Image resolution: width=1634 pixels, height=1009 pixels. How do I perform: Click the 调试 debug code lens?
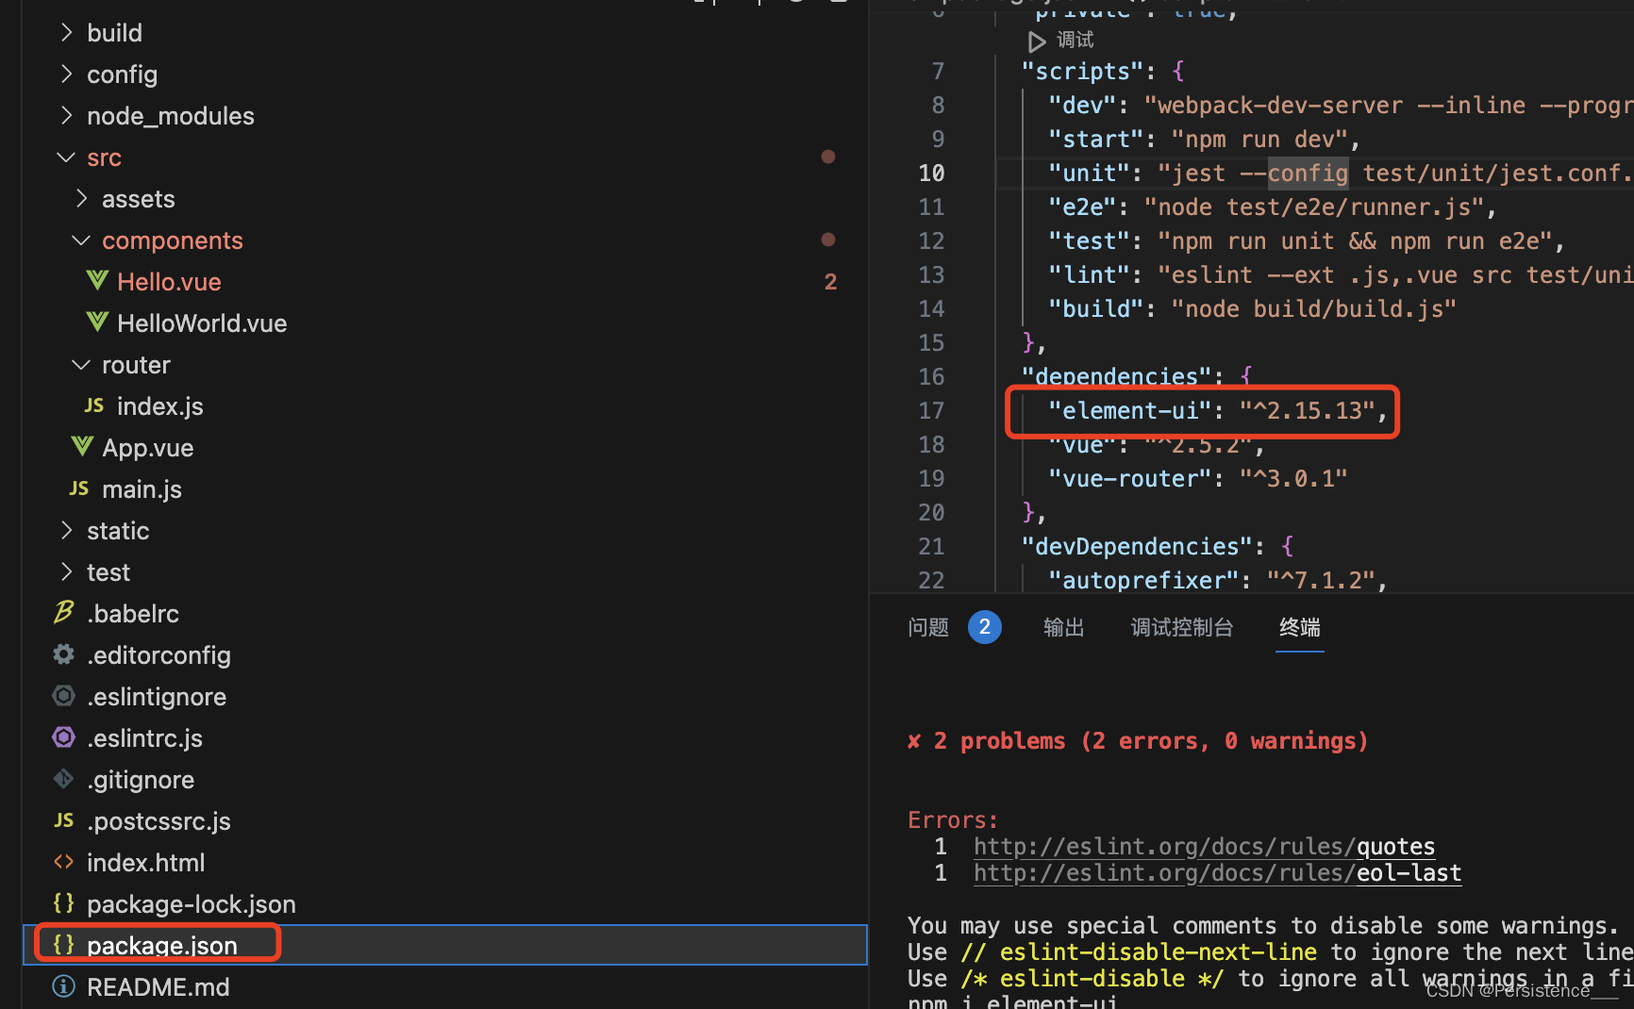click(x=1075, y=41)
